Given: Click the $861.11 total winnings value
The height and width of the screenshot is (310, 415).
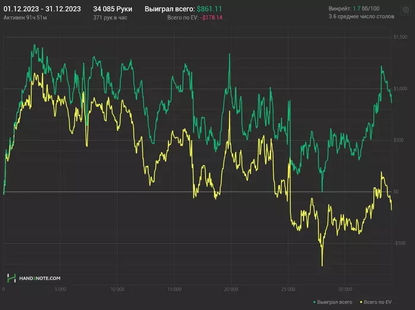Looking at the screenshot, I should (210, 10).
